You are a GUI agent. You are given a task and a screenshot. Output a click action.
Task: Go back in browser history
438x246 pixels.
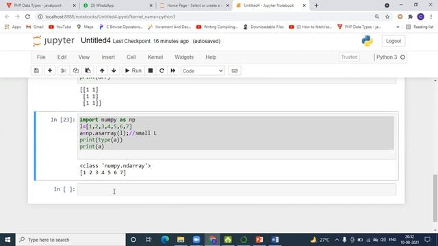point(8,16)
